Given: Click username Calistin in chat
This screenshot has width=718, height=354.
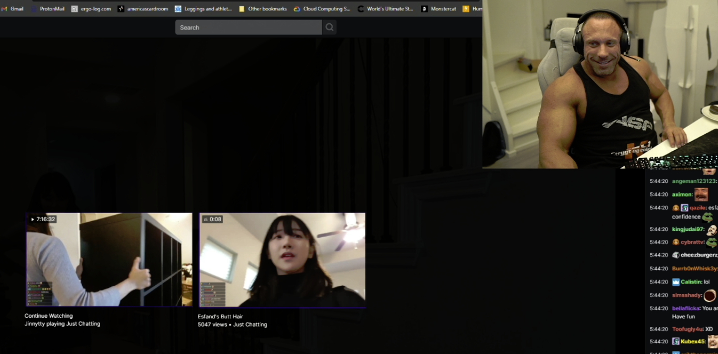Looking at the screenshot, I should click(x=691, y=282).
